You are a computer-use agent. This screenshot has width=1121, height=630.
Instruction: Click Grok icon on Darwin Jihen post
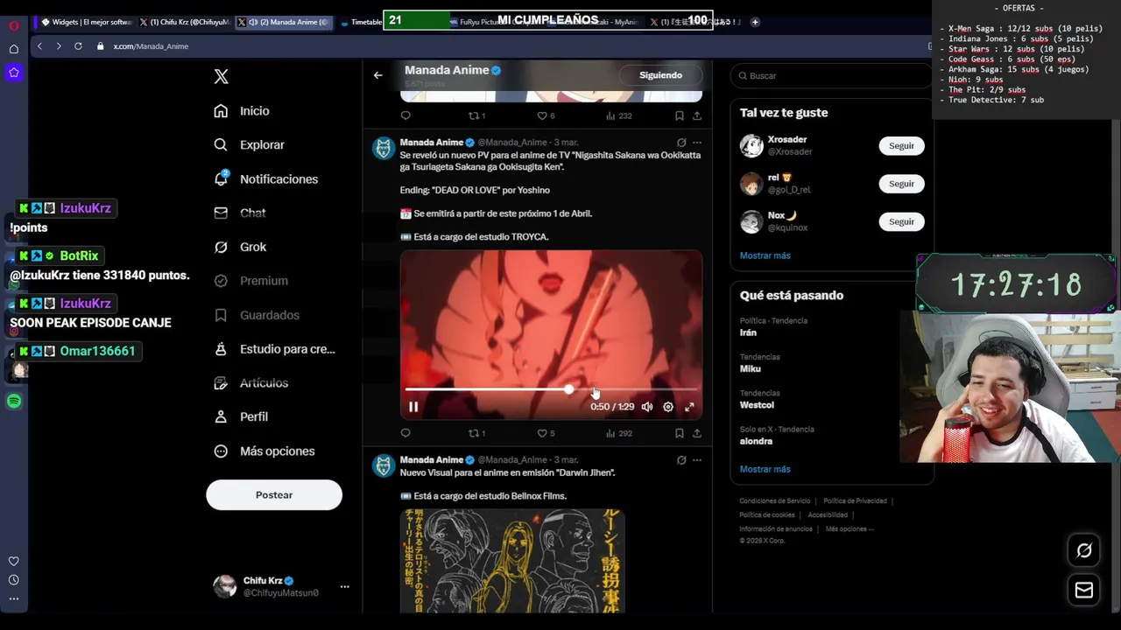tap(681, 460)
